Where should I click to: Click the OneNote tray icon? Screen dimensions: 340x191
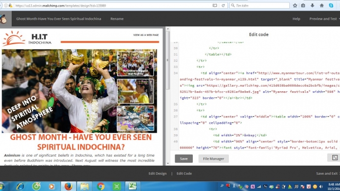click(253, 186)
